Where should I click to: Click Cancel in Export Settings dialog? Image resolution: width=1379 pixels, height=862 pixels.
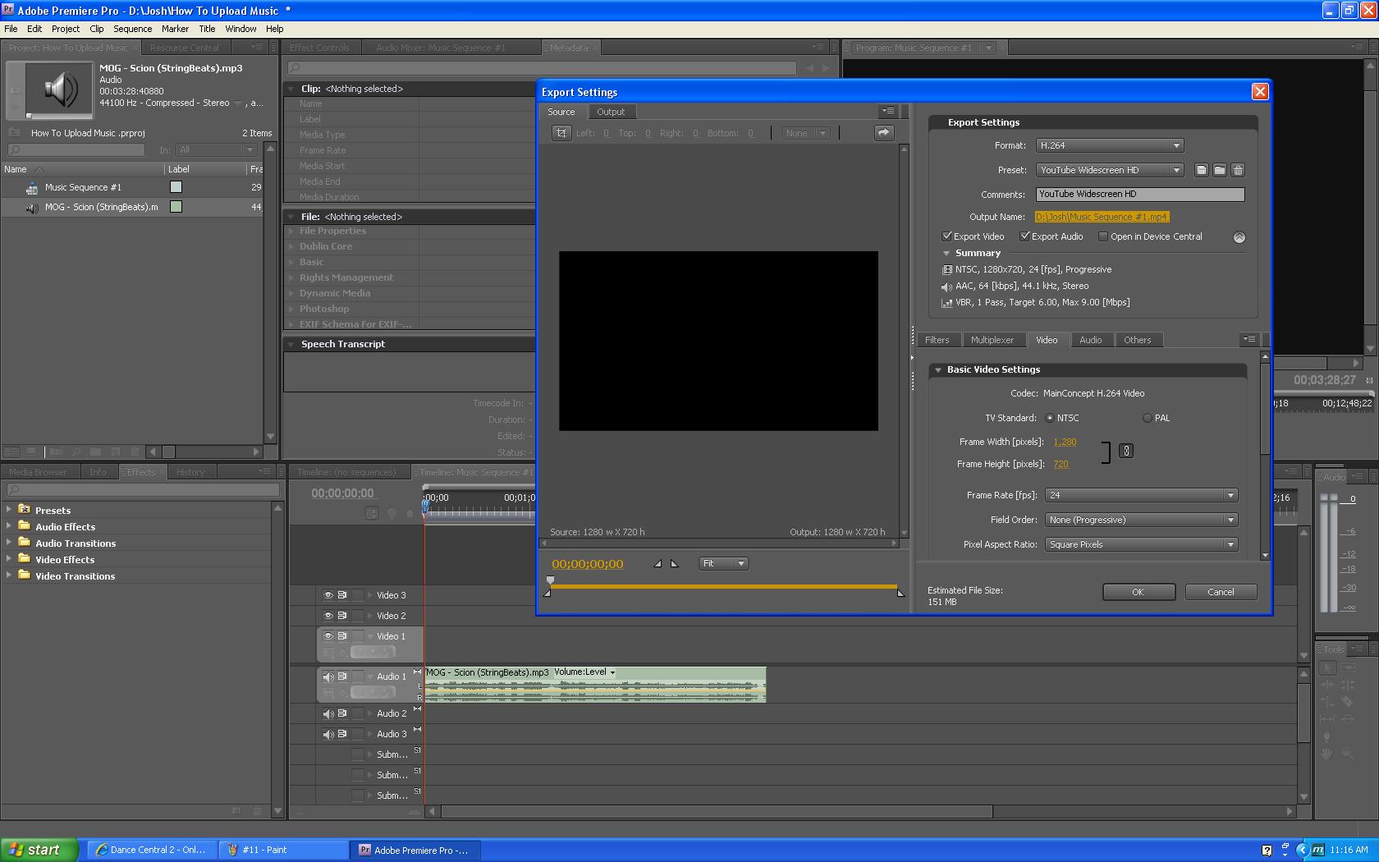tap(1221, 592)
